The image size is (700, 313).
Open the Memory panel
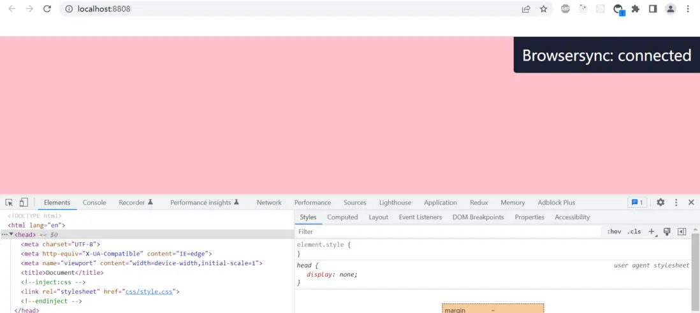tap(513, 202)
